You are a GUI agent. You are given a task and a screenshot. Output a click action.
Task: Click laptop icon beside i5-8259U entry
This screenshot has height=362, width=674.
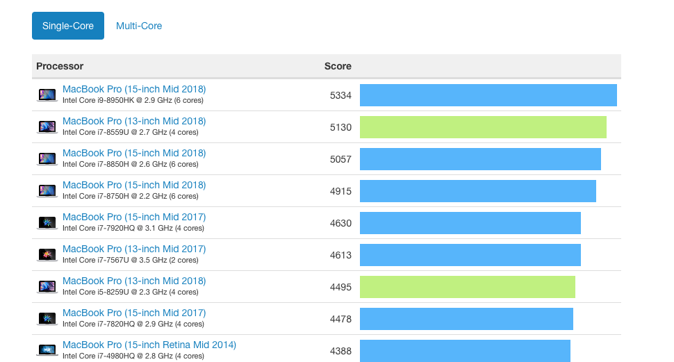(47, 287)
